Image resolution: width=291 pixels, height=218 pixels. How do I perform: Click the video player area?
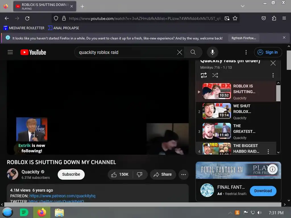(98, 107)
